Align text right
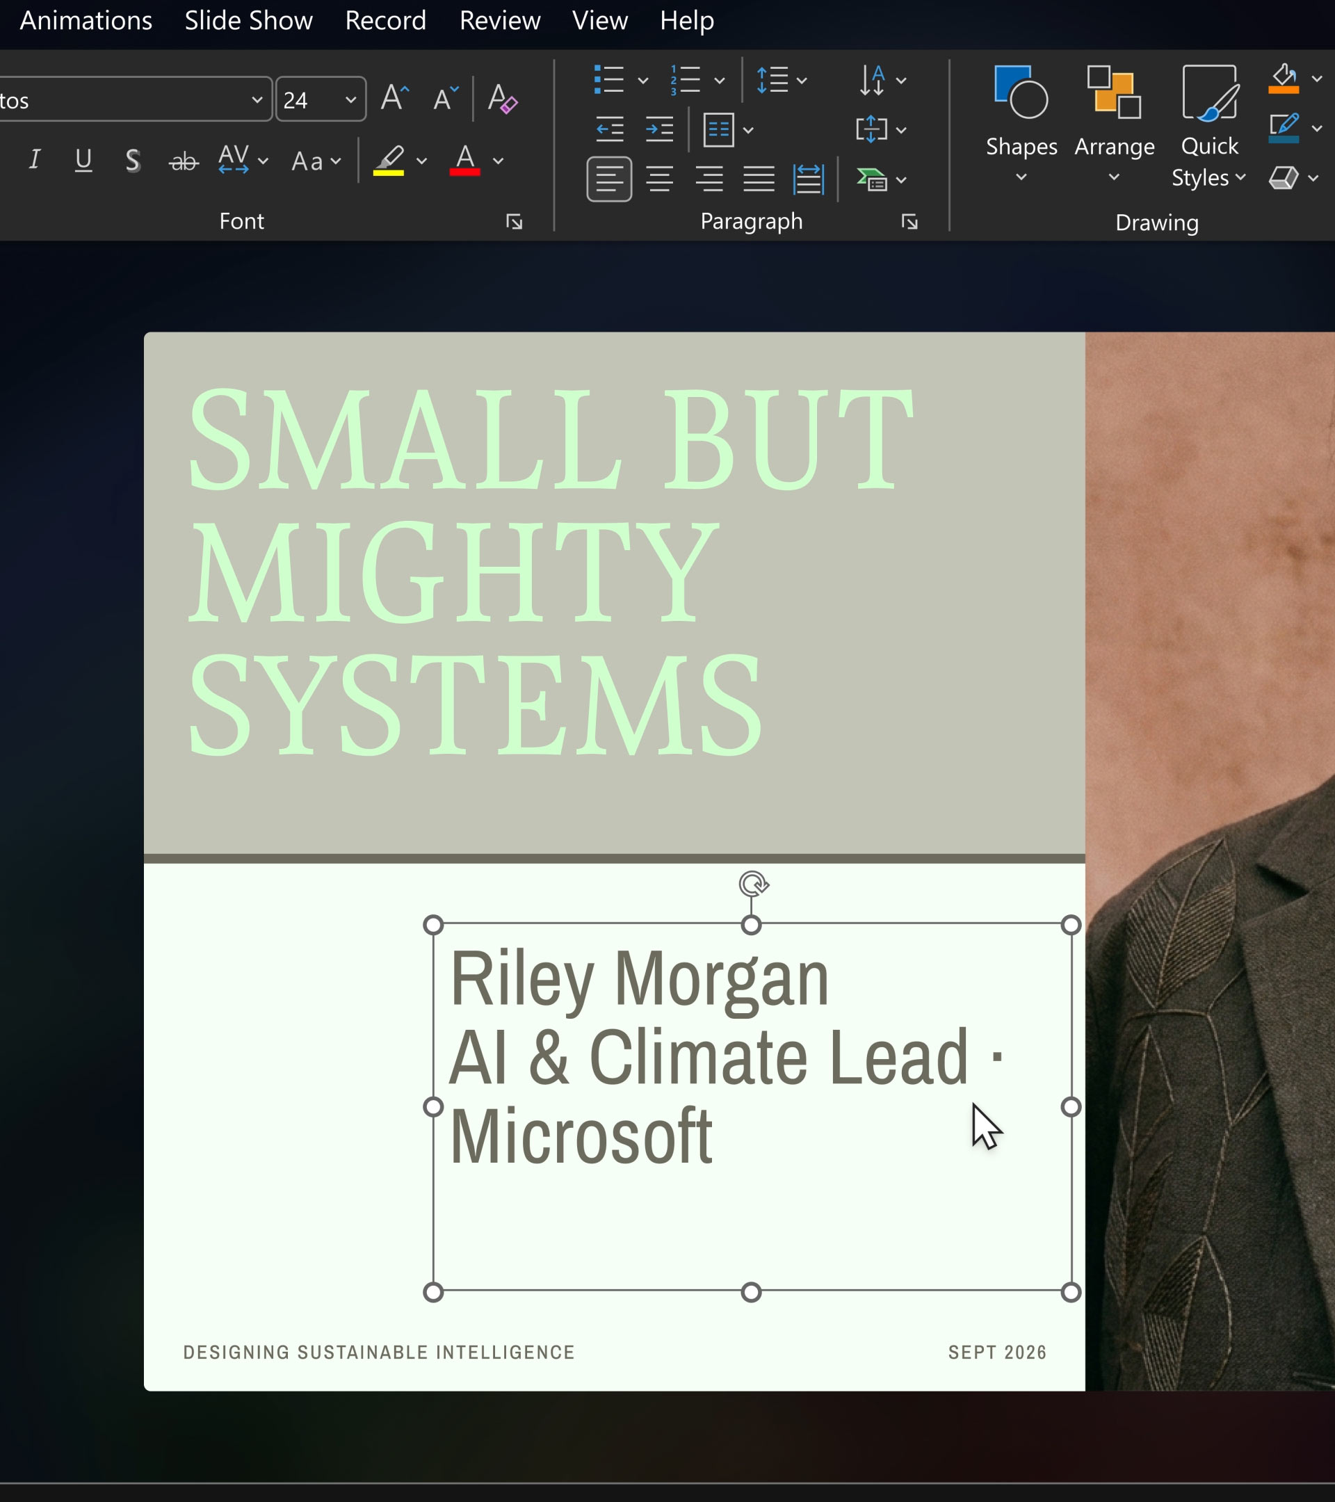This screenshot has width=1335, height=1502. tap(709, 179)
